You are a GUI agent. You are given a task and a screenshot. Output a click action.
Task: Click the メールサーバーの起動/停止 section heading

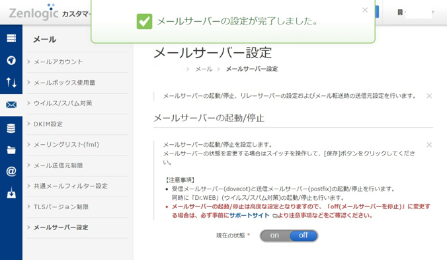point(209,118)
